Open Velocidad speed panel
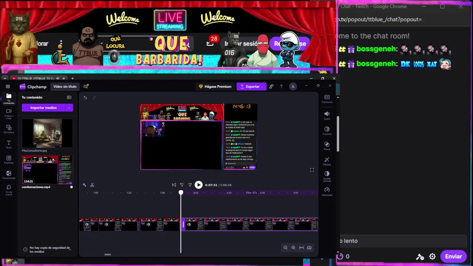 point(327,191)
